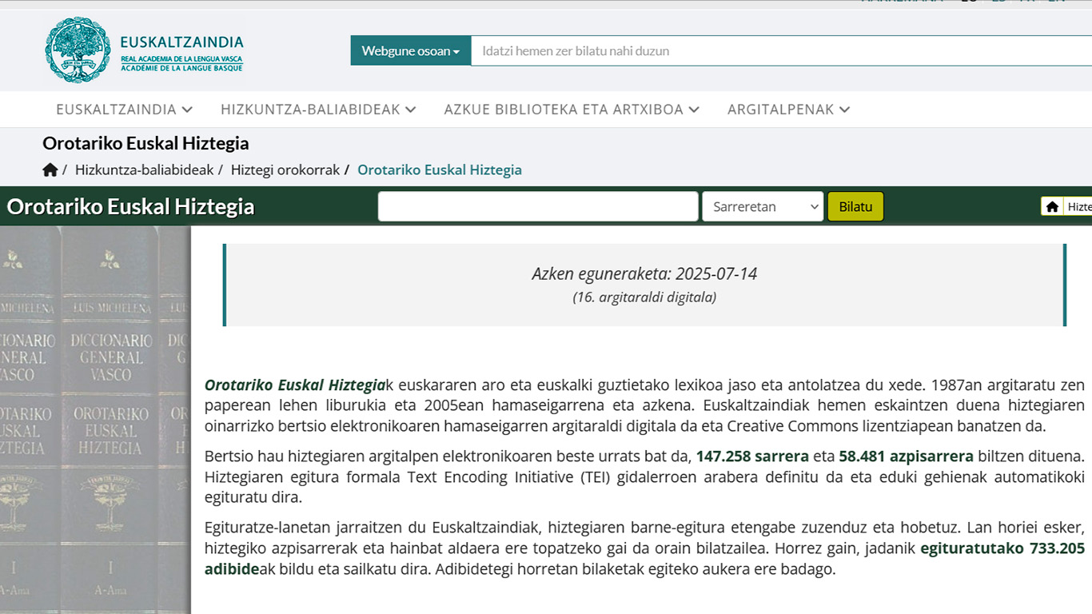Click the chevron next to Euskaltzaindia menu
This screenshot has width=1092, height=614.
pos(187,110)
